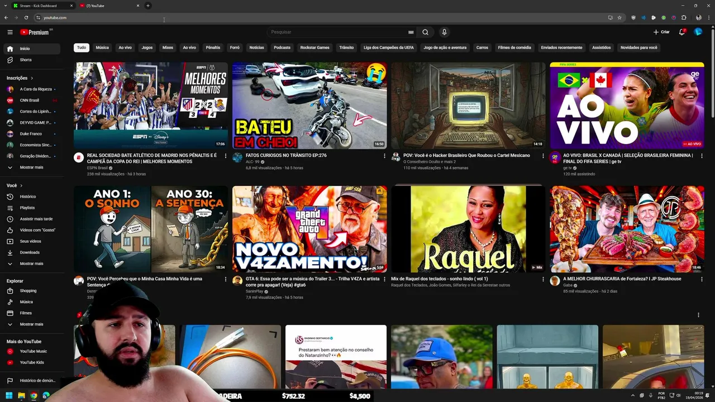Image resolution: width=715 pixels, height=402 pixels.
Task: Open A MELHOR CHURRASCARIA de Fortaleza title
Action: pyautogui.click(x=622, y=279)
